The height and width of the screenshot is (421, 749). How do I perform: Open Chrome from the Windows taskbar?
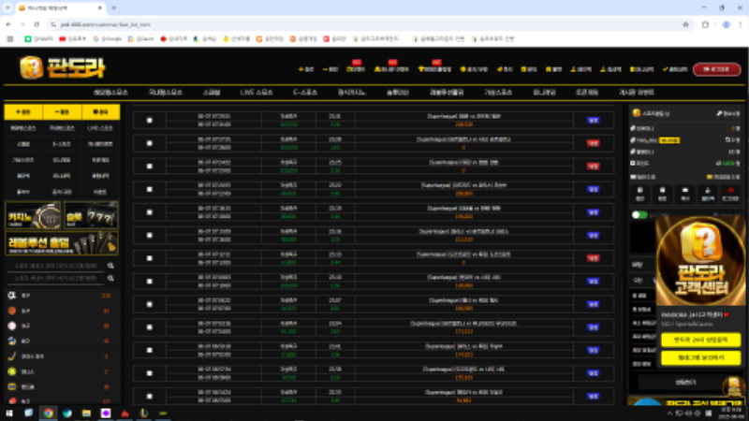tap(48, 413)
